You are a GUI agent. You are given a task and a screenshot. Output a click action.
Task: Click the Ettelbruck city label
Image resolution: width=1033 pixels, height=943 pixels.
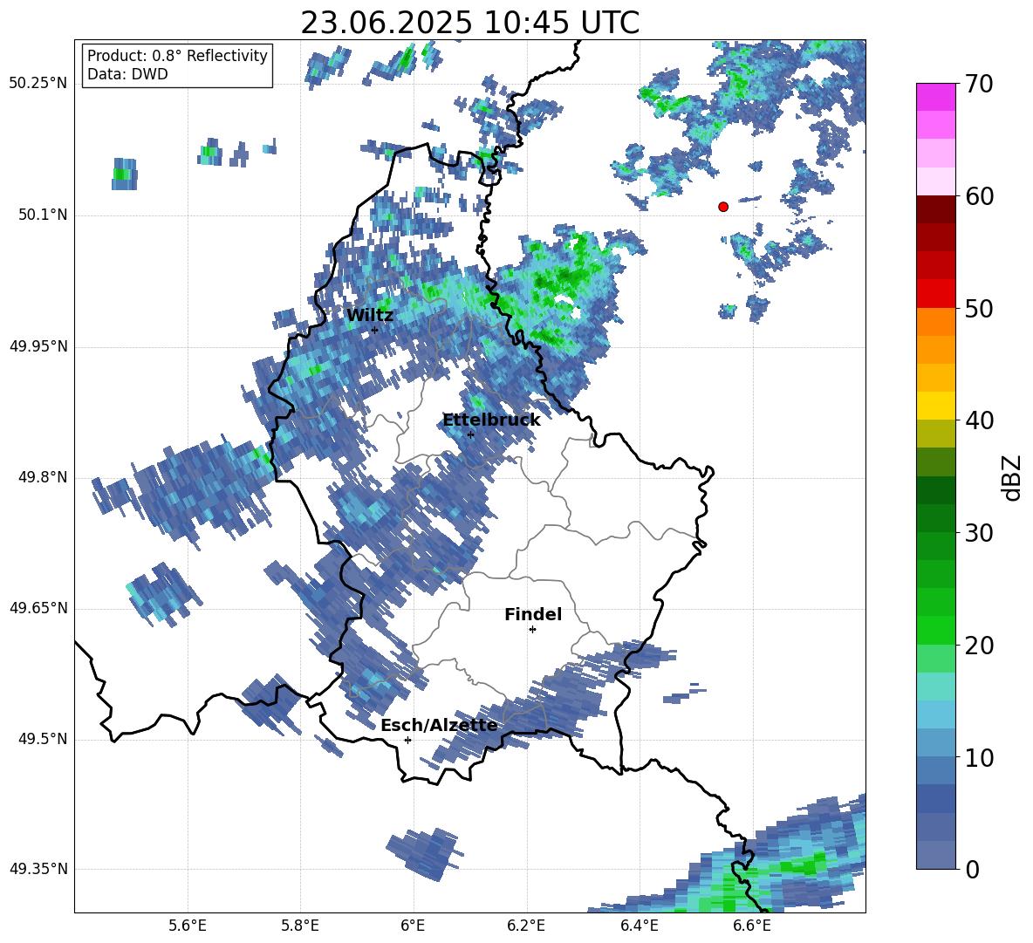click(491, 420)
